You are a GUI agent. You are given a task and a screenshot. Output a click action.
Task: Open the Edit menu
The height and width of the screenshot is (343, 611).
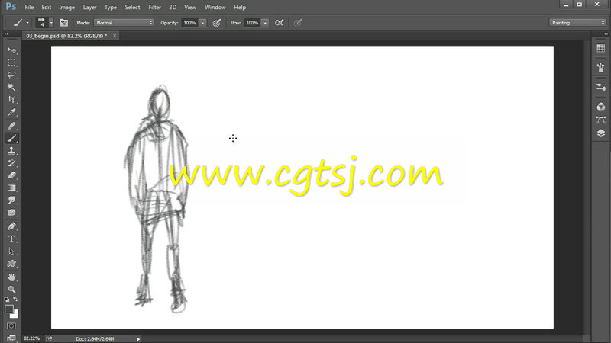47,7
